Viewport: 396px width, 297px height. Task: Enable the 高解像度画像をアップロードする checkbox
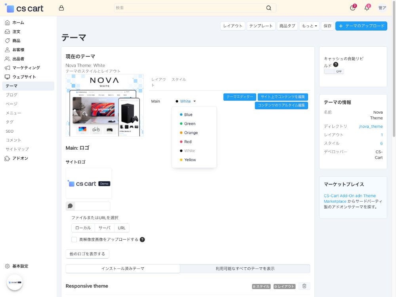pos(74,240)
